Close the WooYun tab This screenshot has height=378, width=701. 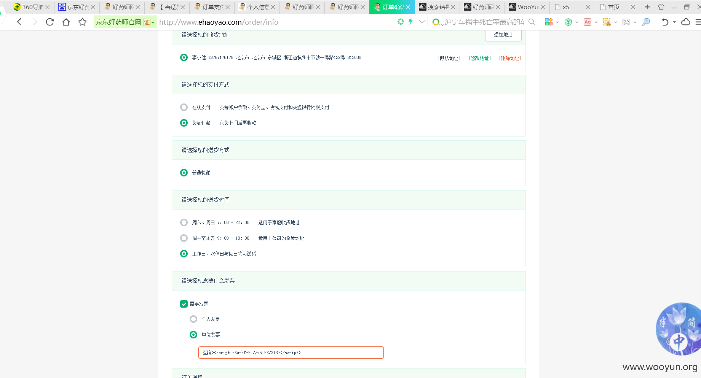[543, 7]
